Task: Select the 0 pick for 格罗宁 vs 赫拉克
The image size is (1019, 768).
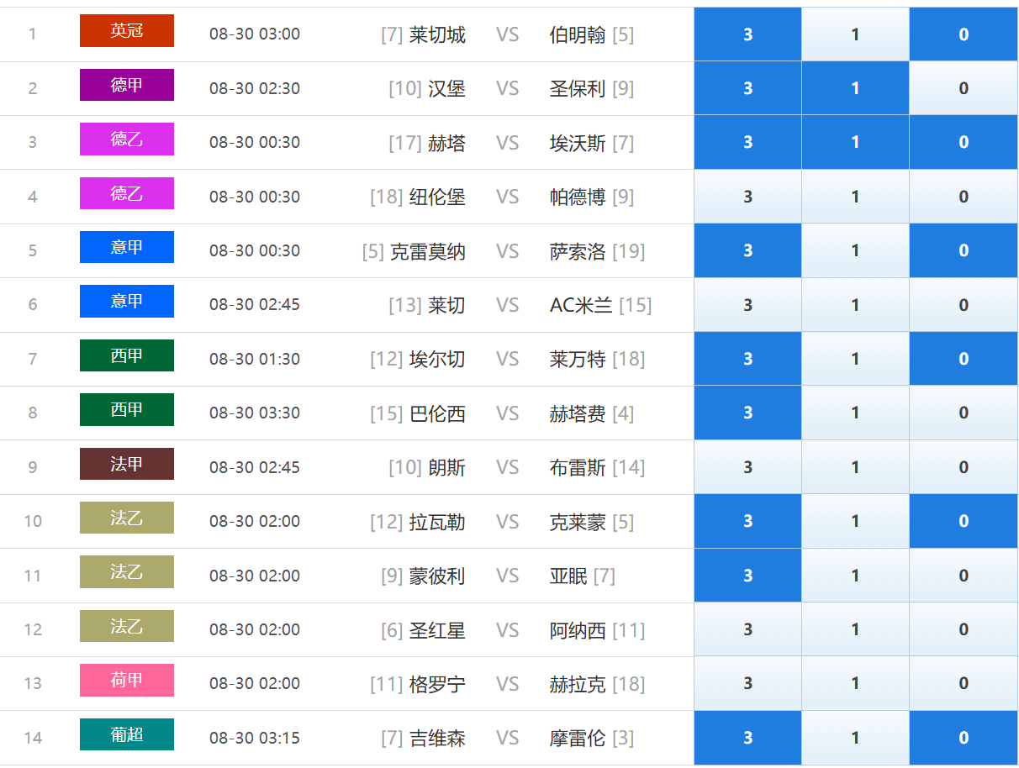Action: coord(964,683)
